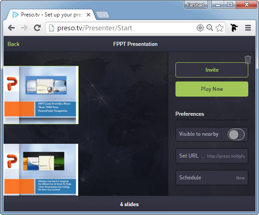This screenshot has height=215, width=259.
Task: Select the second slide thumbnail
Action: (41, 170)
